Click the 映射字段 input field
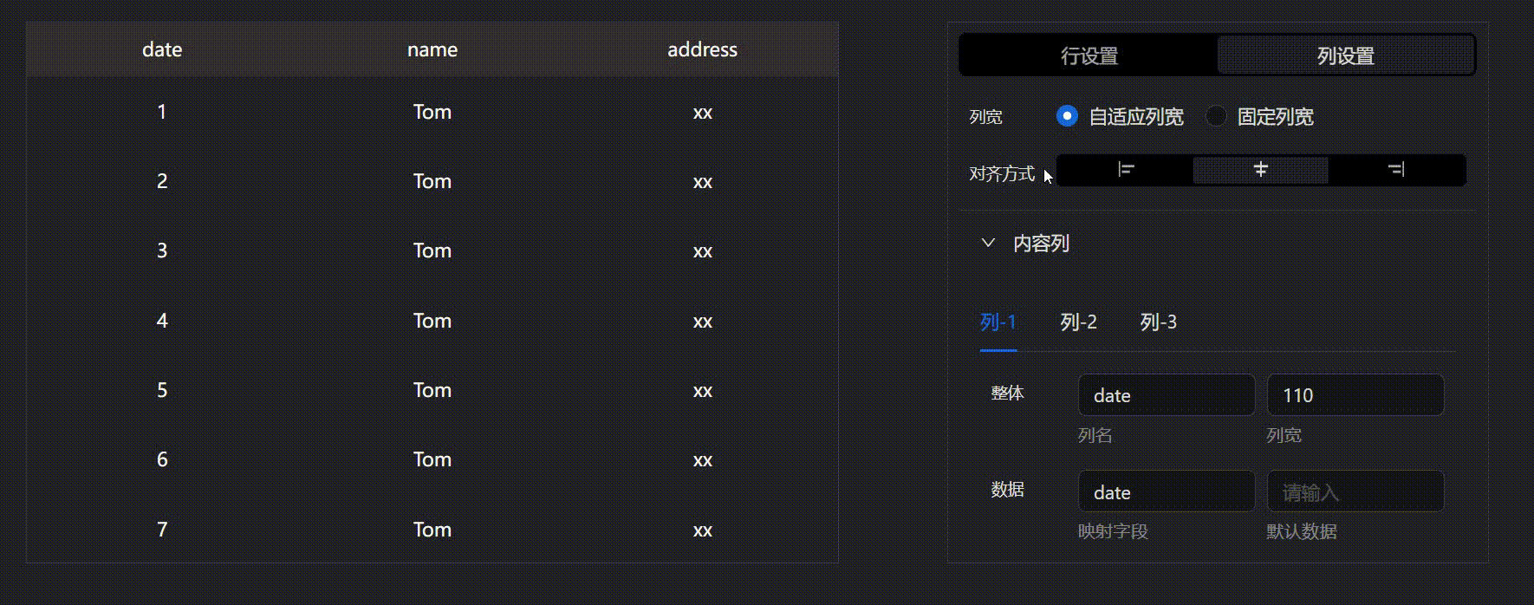The width and height of the screenshot is (1534, 605). [x=1166, y=491]
